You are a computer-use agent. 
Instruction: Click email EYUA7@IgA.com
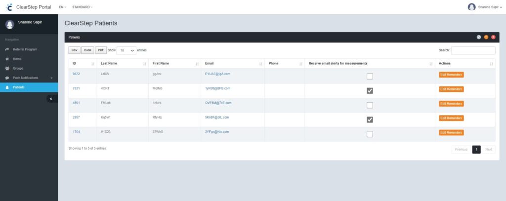pyautogui.click(x=217, y=74)
